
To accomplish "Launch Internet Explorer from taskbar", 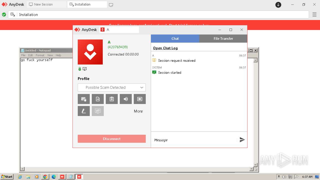I will tap(20, 177).
